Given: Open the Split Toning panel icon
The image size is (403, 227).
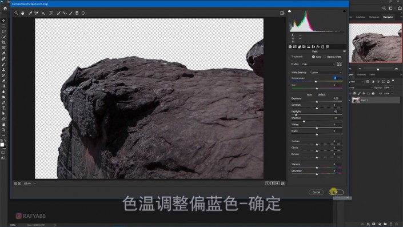Looking at the screenshot, I should [309, 47].
